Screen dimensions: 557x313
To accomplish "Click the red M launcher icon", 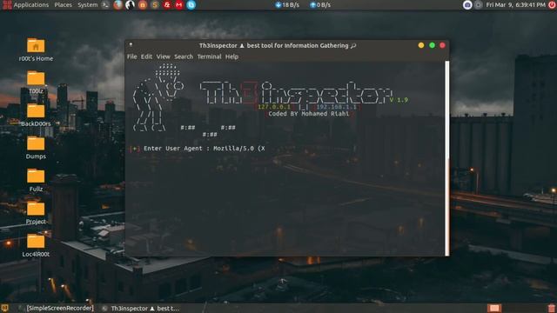I will pyautogui.click(x=179, y=5).
